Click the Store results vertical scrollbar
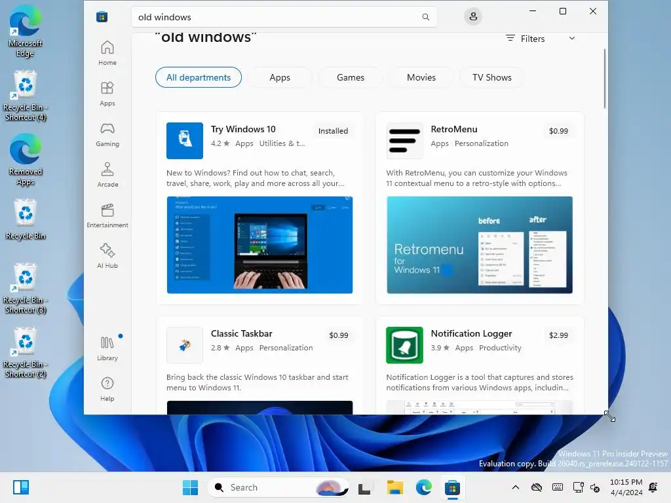Image resolution: width=671 pixels, height=503 pixels. (x=604, y=79)
